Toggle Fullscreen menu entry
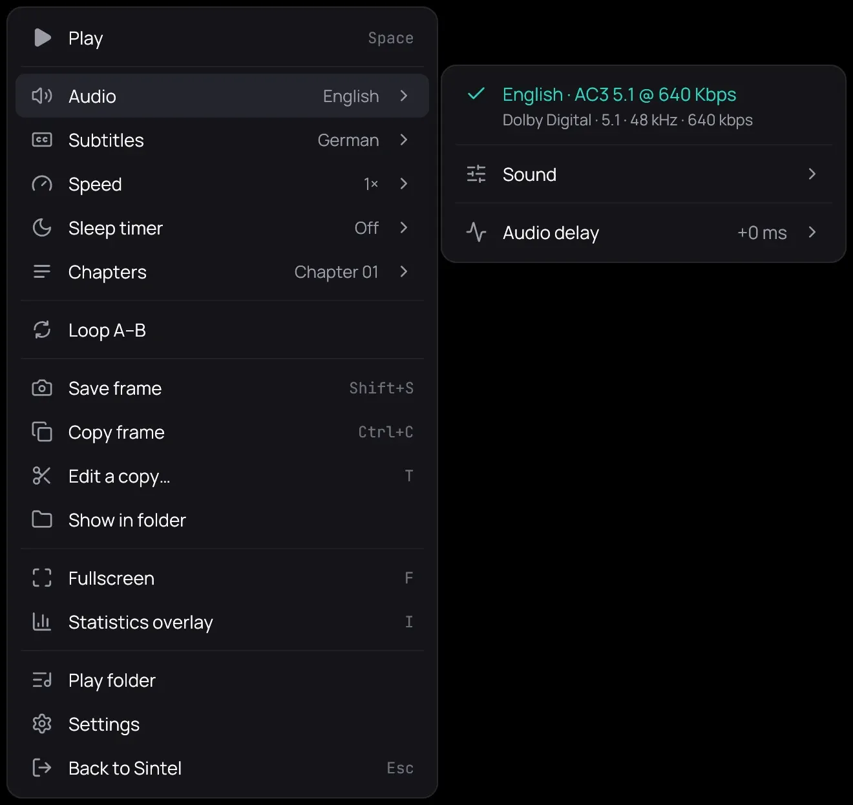The height and width of the screenshot is (805, 853). (222, 578)
